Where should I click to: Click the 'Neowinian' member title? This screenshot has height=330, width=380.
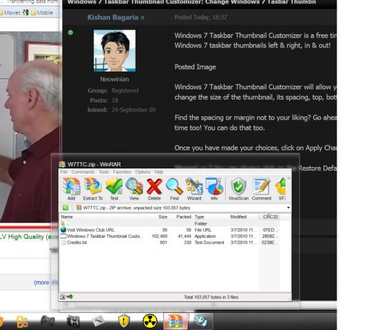[x=115, y=79]
